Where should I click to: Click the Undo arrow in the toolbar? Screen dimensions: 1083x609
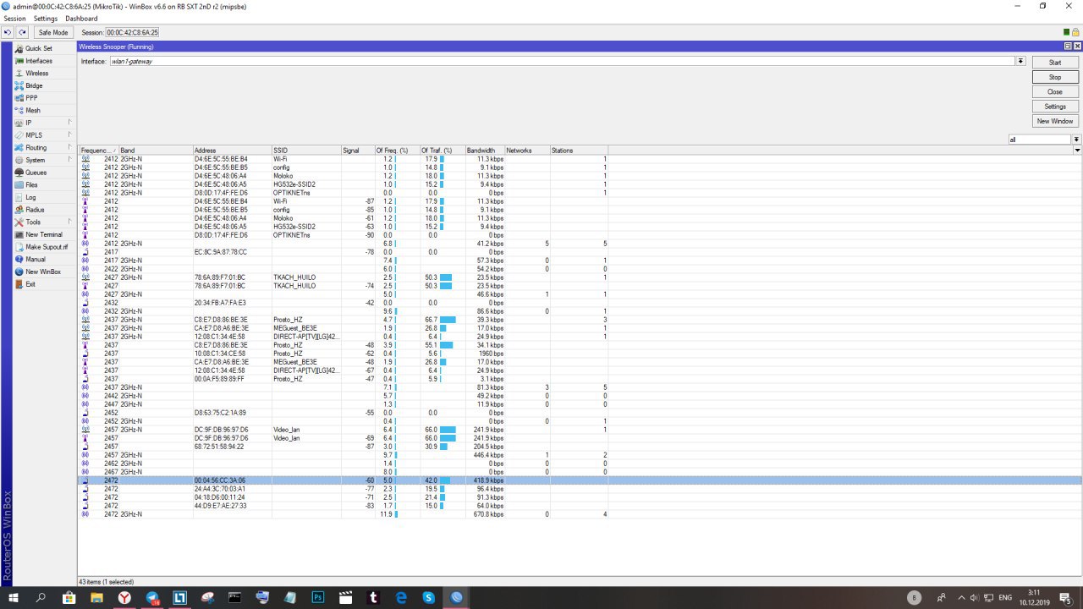[8, 32]
